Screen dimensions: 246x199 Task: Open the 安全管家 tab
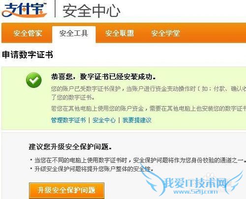[28, 33]
